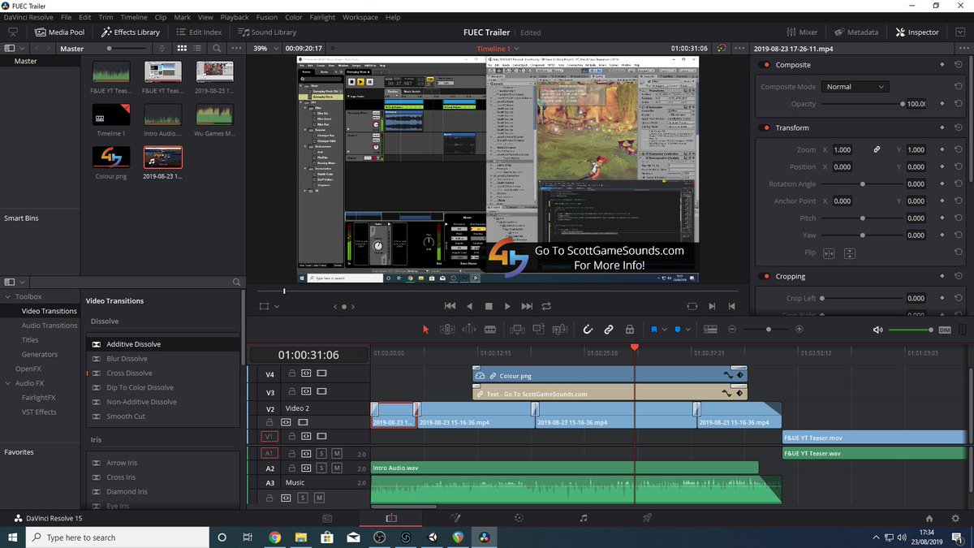Open the Playback menu

pos(235,17)
